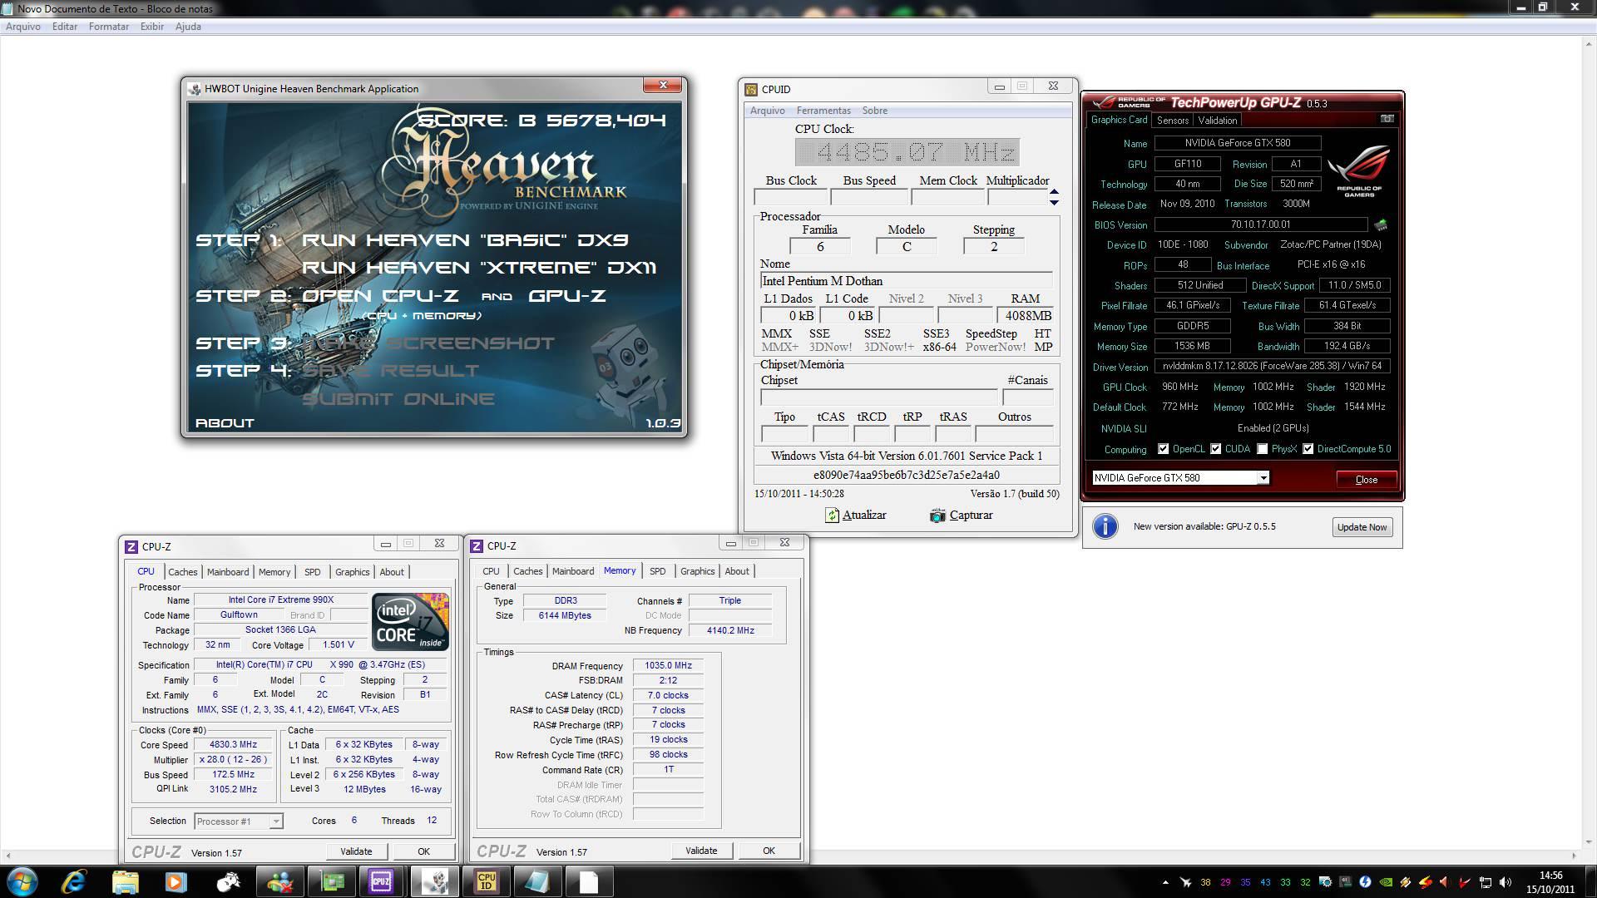Click the Windows Live Messenger taskbar icon
The image size is (1597, 898).
[x=279, y=881]
